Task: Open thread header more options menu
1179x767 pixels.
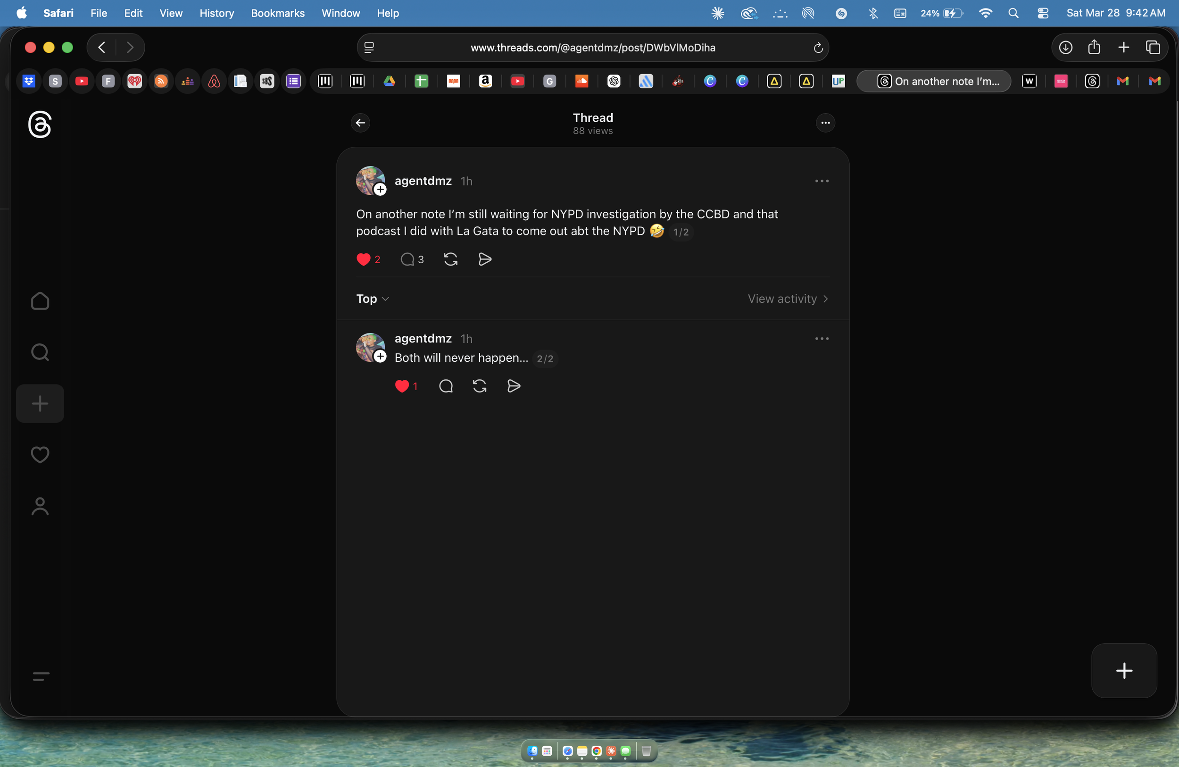Action: [x=825, y=123]
